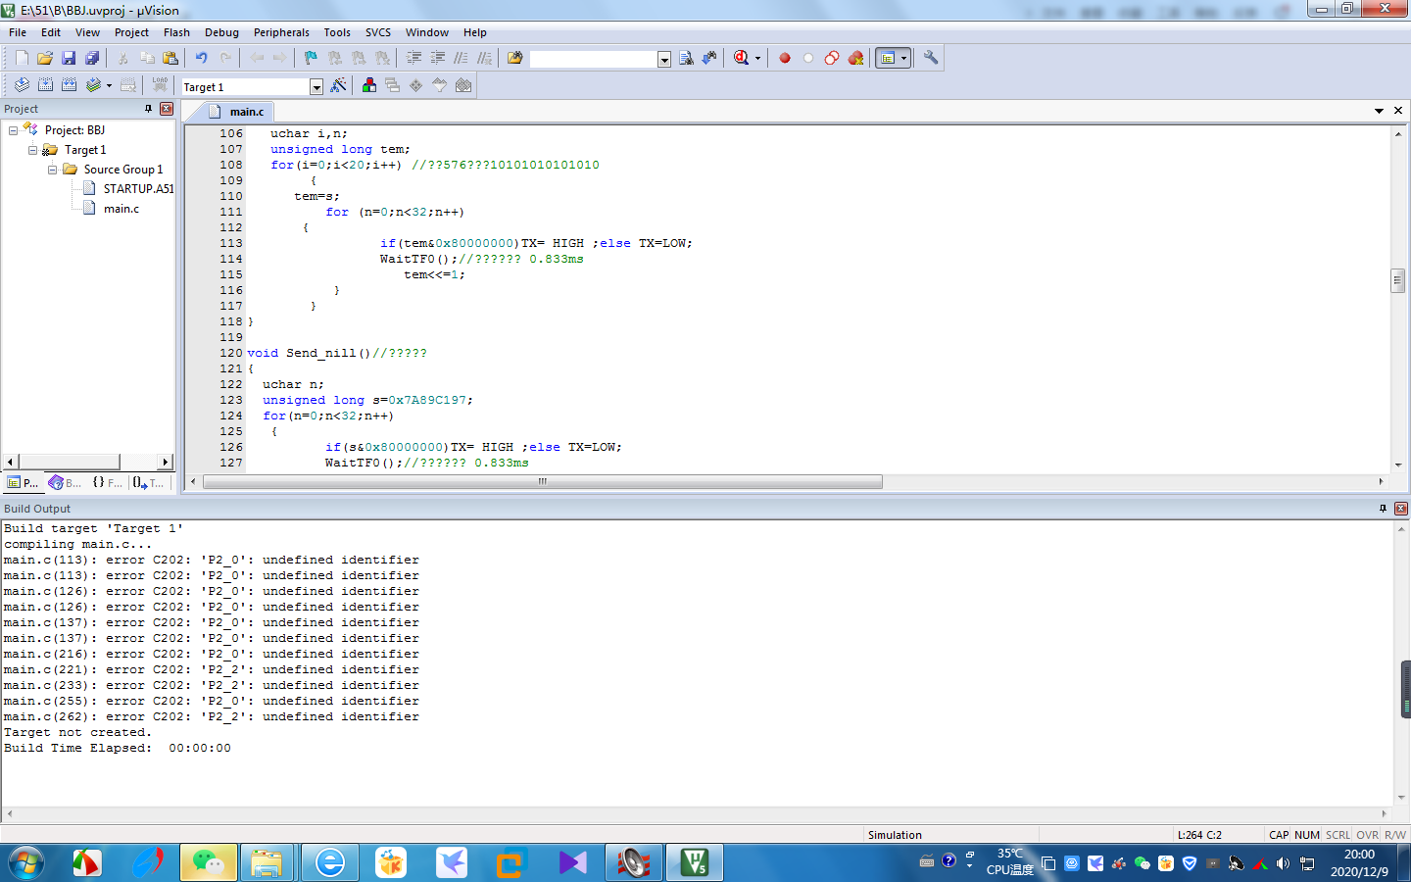Viewport: 1411px width, 882px height.
Task: Build target icon
Action: [45, 85]
